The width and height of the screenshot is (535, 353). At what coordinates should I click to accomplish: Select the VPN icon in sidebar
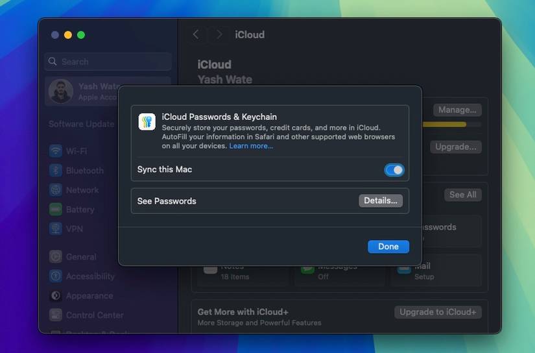(56, 228)
